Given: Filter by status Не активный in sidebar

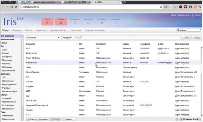Looking at the screenshot, I should tap(8, 109).
